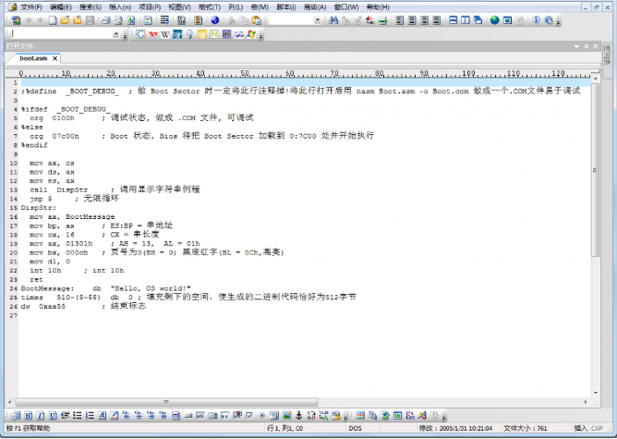
Task: Print the current document
Action: 105,20
